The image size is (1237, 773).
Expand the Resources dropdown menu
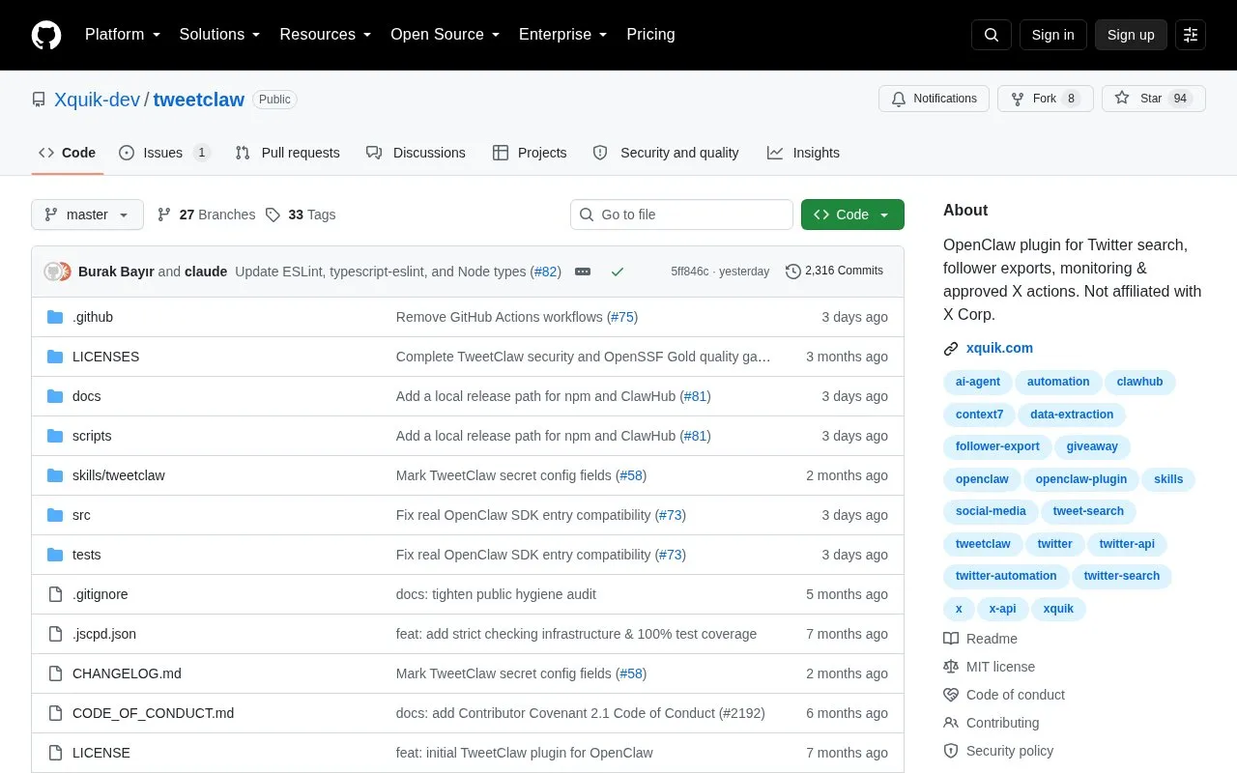click(x=326, y=35)
